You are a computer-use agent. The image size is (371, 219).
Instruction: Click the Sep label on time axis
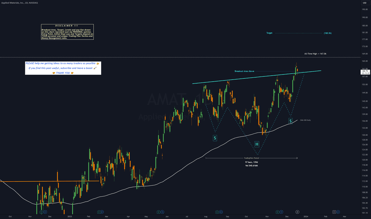coord(227,216)
